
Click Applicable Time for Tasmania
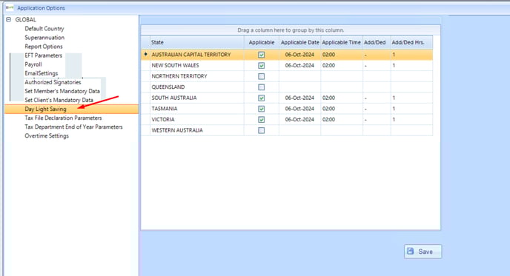[x=342, y=109]
